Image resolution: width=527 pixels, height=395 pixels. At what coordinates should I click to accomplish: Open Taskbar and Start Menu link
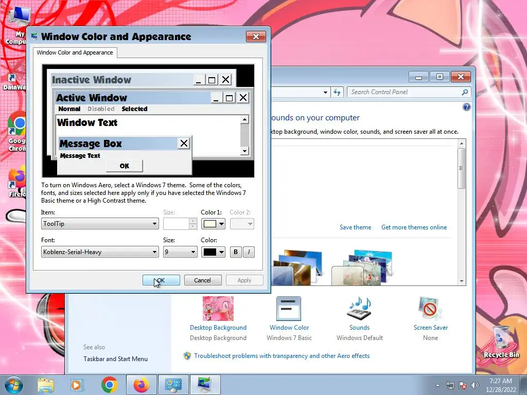click(x=115, y=359)
